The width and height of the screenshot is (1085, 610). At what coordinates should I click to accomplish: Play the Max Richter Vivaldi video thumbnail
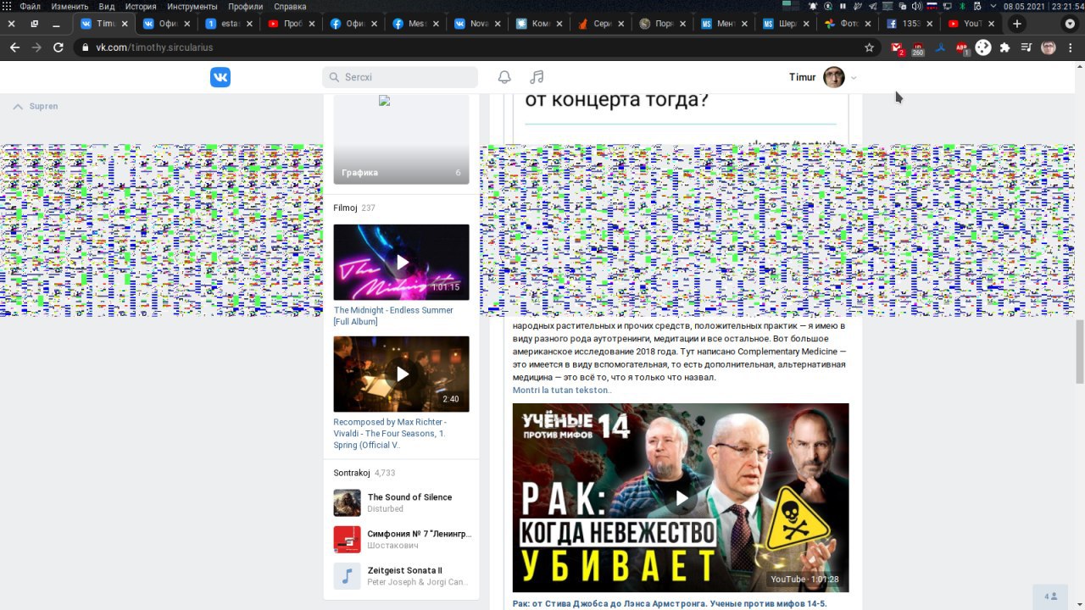[401, 374]
